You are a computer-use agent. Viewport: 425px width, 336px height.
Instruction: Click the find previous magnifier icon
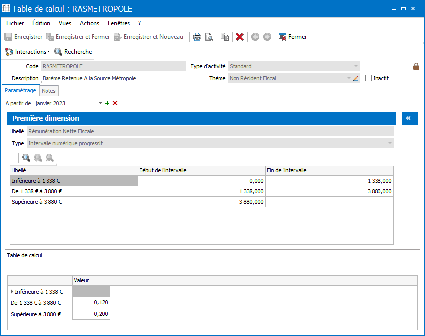(38, 157)
